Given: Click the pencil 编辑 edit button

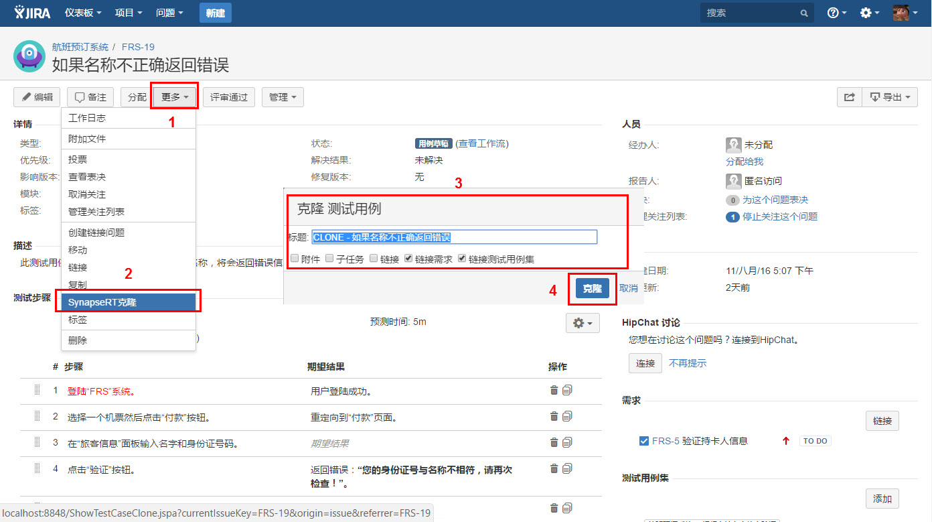Looking at the screenshot, I should pyautogui.click(x=37, y=97).
